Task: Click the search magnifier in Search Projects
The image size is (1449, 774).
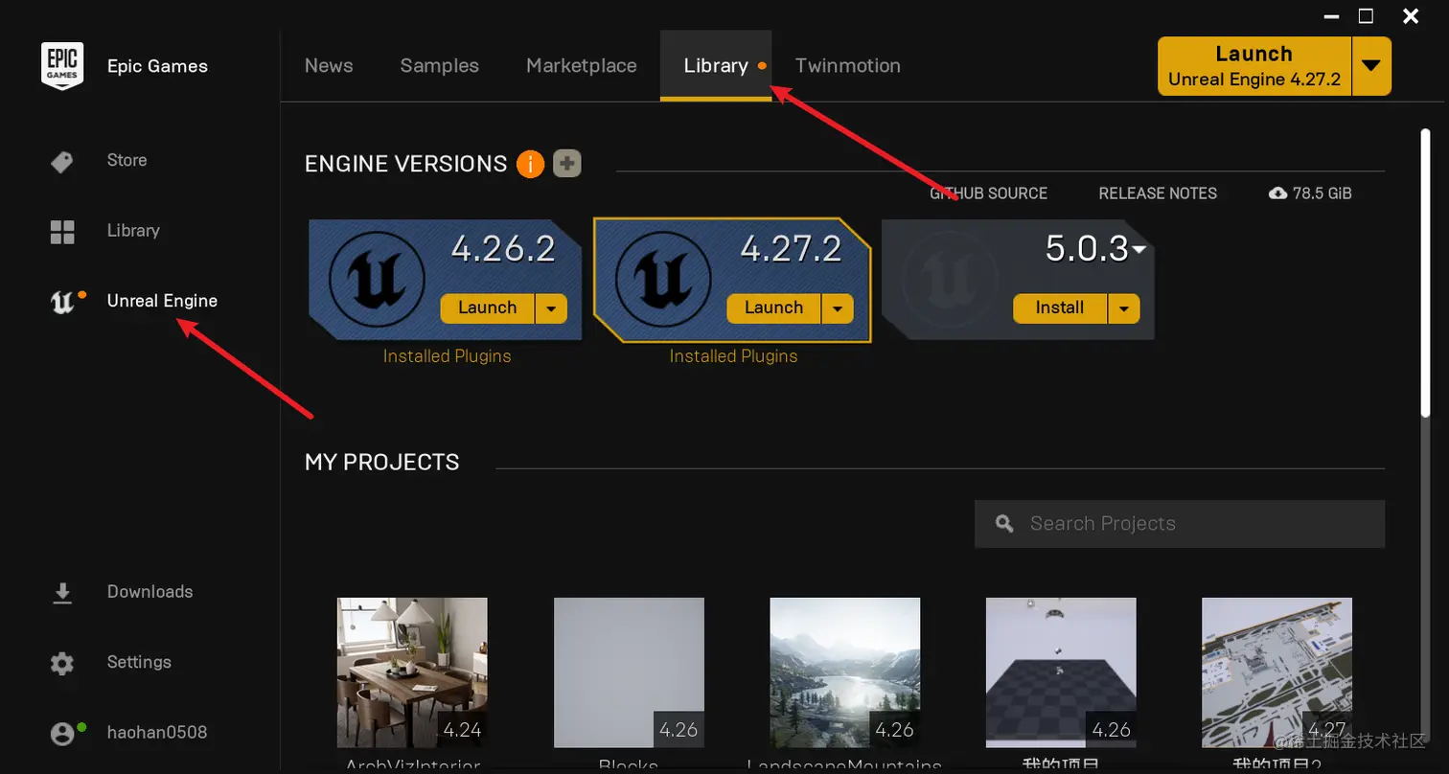Action: 1003,523
